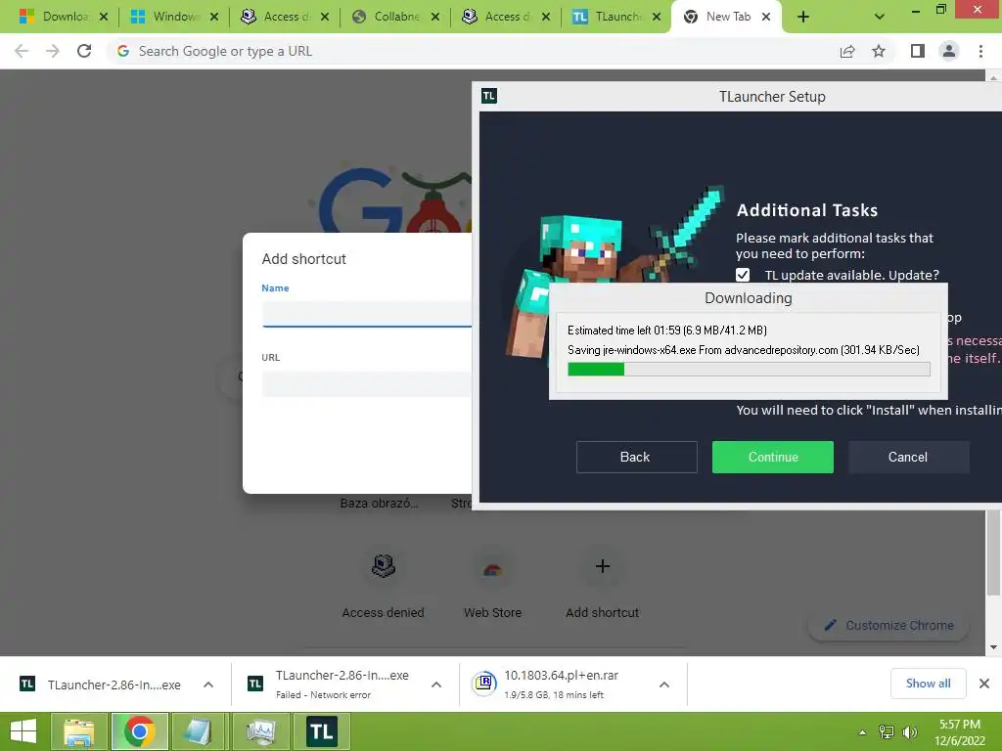Viewport: 1002px width, 751px height.
Task: Click the Chrome icon in the taskbar
Action: pyautogui.click(x=139, y=731)
